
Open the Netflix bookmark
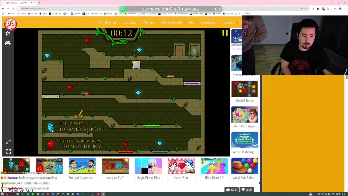43,14
